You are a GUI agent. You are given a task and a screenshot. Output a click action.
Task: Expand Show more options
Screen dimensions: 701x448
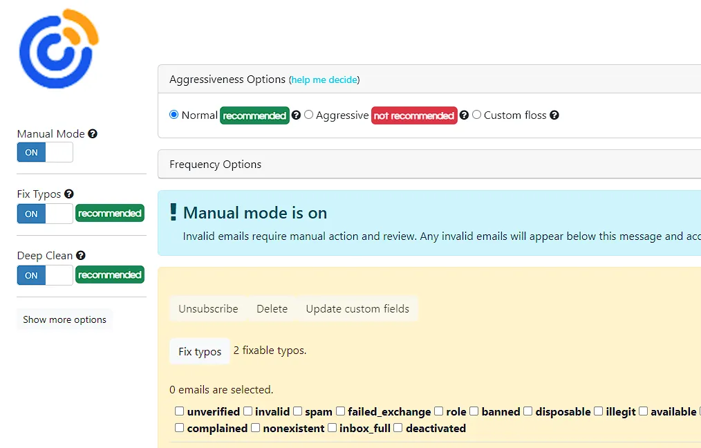[64, 319]
